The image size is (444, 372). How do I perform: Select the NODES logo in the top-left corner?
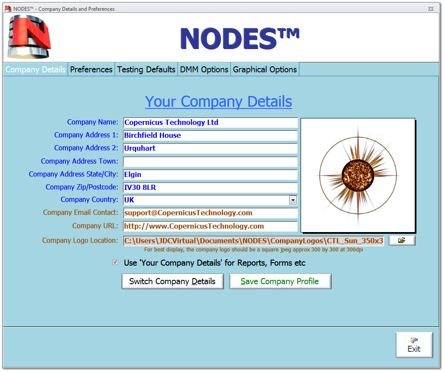28,36
